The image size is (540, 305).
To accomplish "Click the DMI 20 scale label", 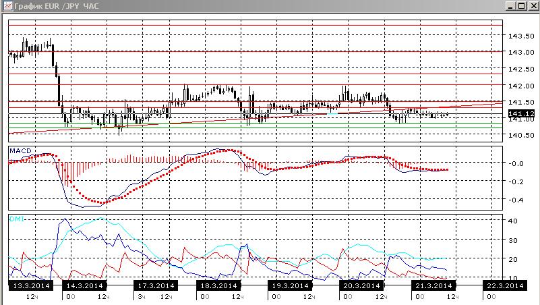I will point(513,260).
